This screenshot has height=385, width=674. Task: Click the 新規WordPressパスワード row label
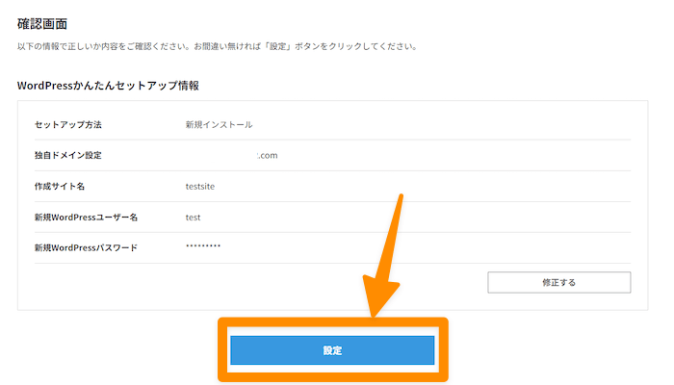coord(86,248)
